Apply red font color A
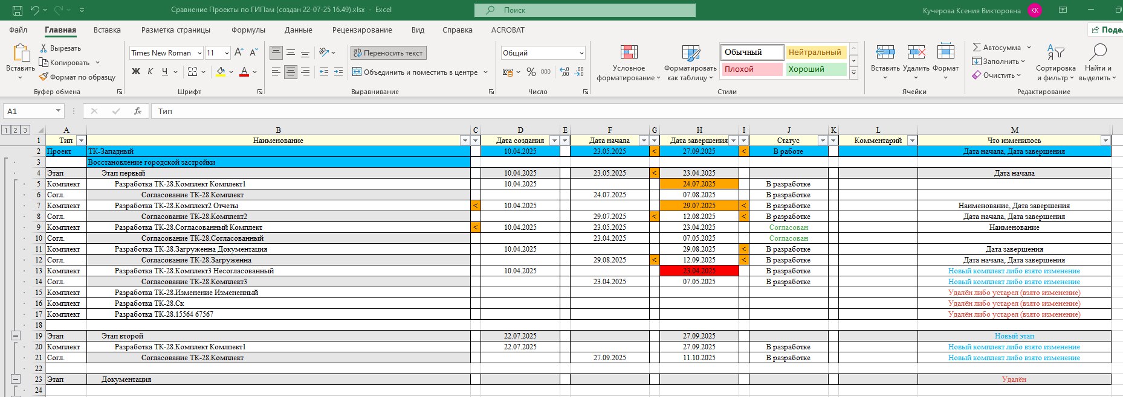This screenshot has width=1123, height=397. click(244, 72)
